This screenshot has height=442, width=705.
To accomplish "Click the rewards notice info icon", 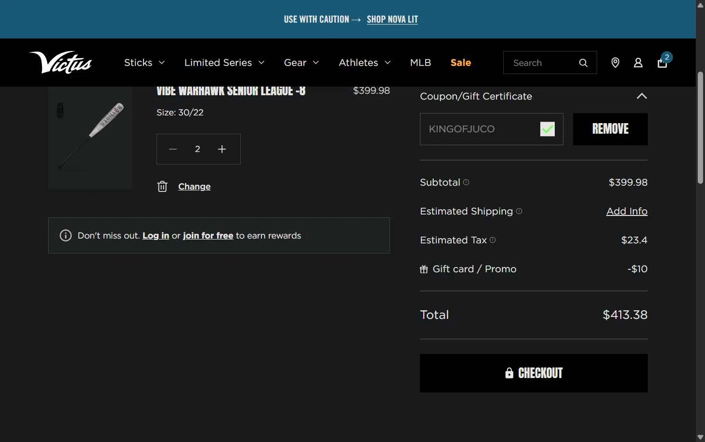I will point(65,235).
